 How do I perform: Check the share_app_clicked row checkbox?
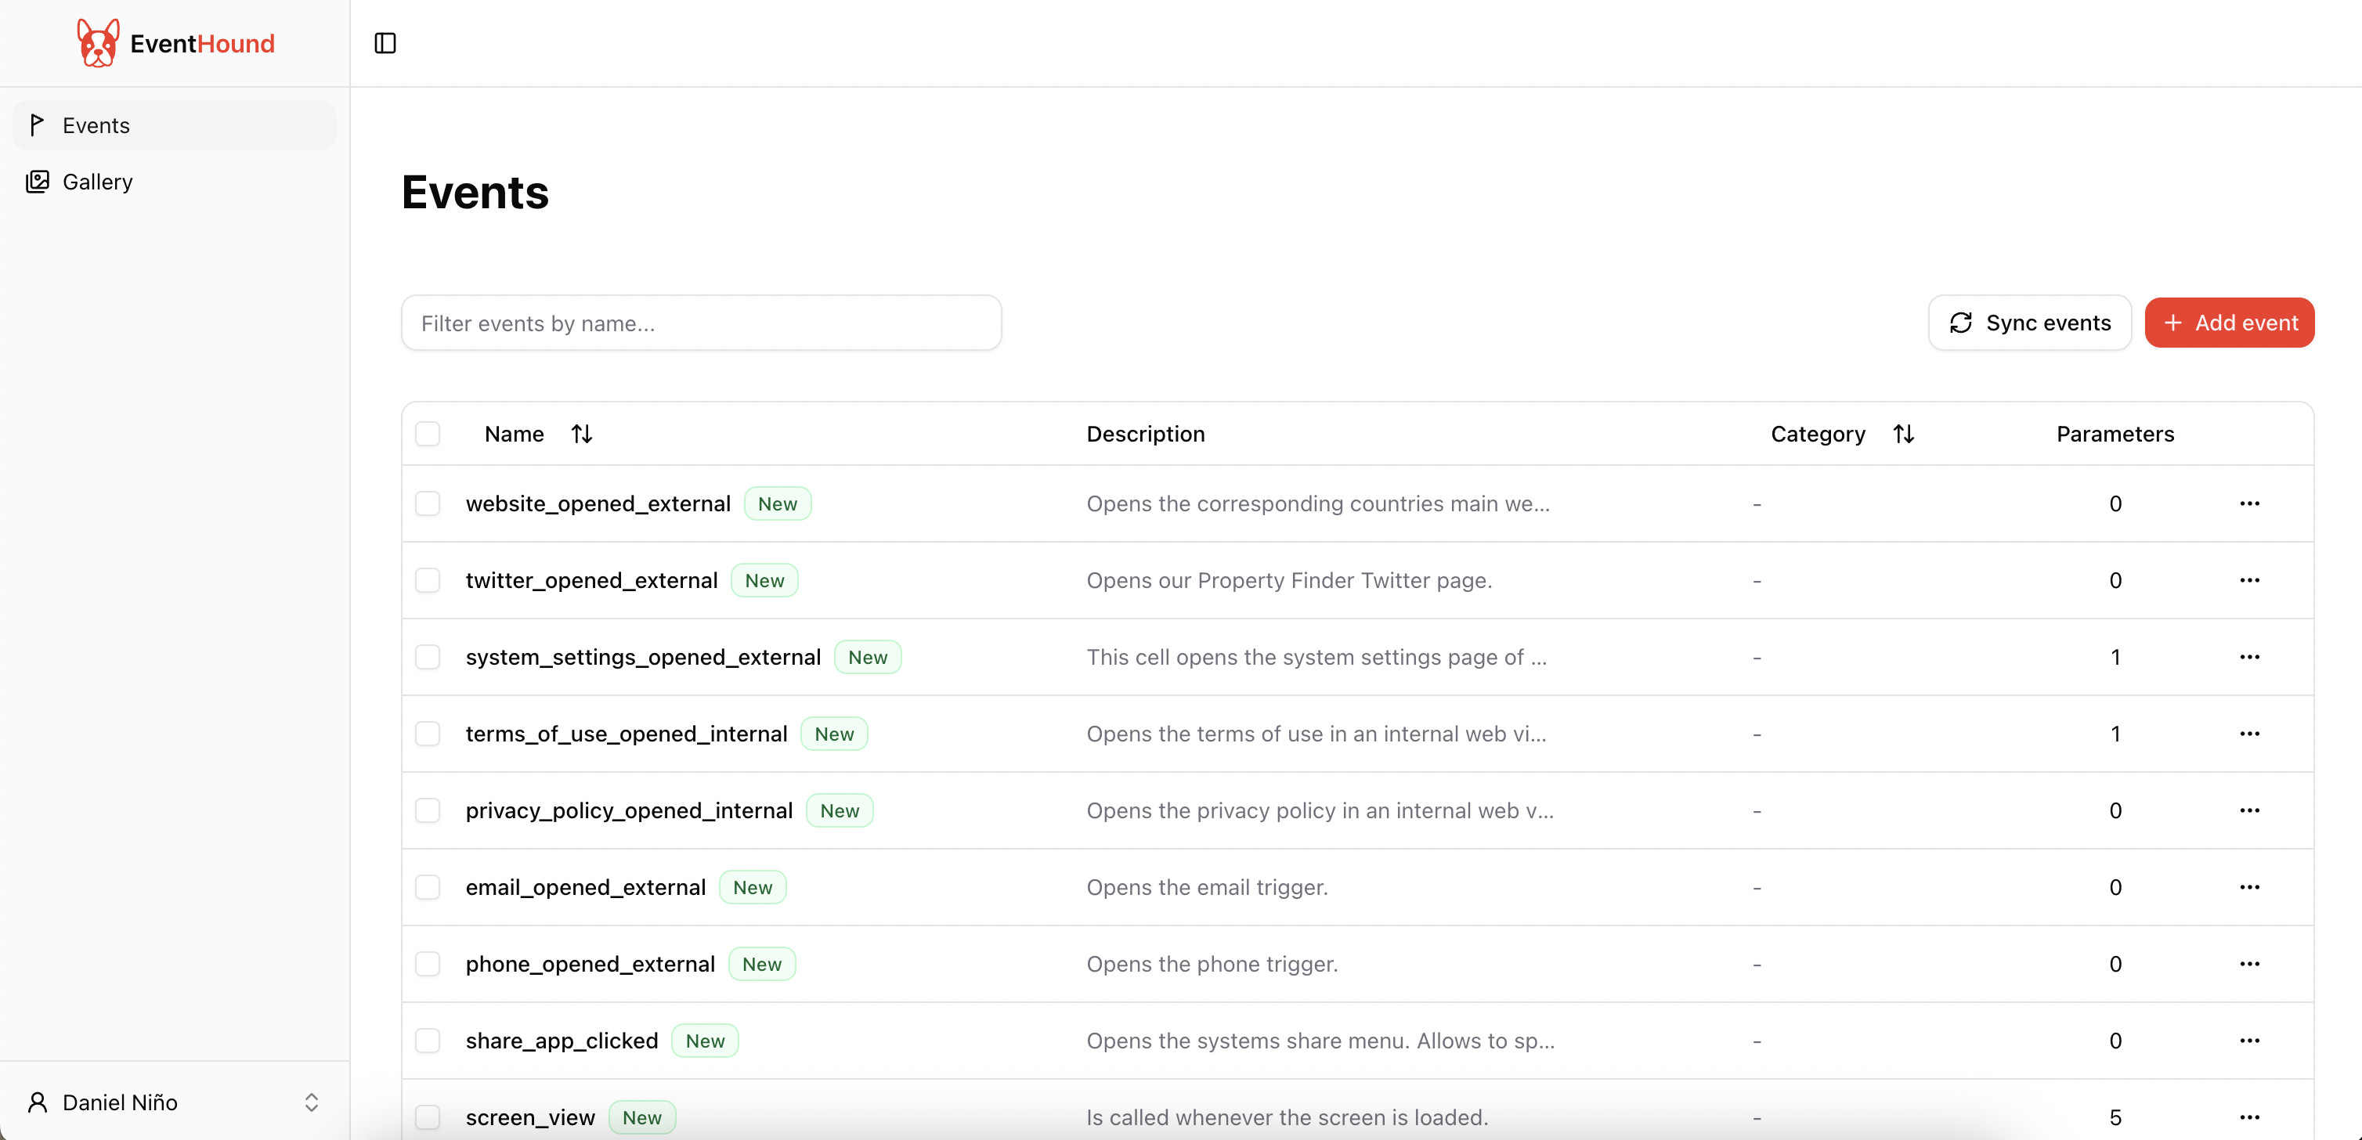click(x=428, y=1041)
